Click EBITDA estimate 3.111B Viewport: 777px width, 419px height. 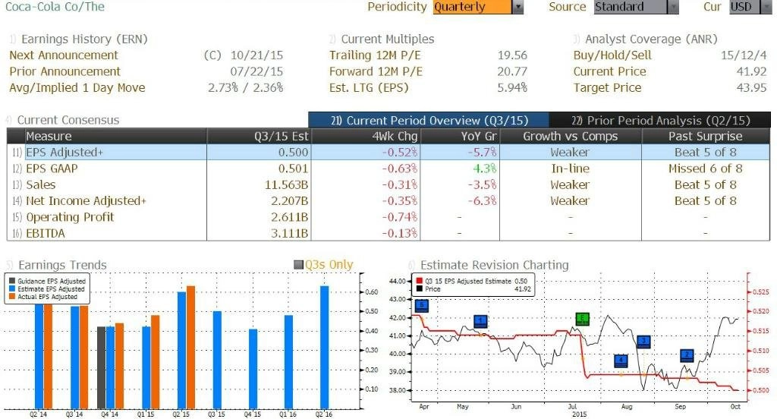pyautogui.click(x=289, y=233)
